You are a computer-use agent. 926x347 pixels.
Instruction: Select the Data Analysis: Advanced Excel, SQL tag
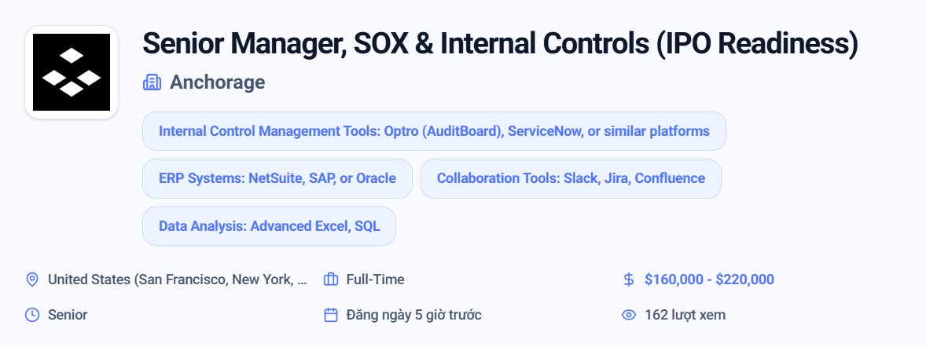pyautogui.click(x=270, y=226)
